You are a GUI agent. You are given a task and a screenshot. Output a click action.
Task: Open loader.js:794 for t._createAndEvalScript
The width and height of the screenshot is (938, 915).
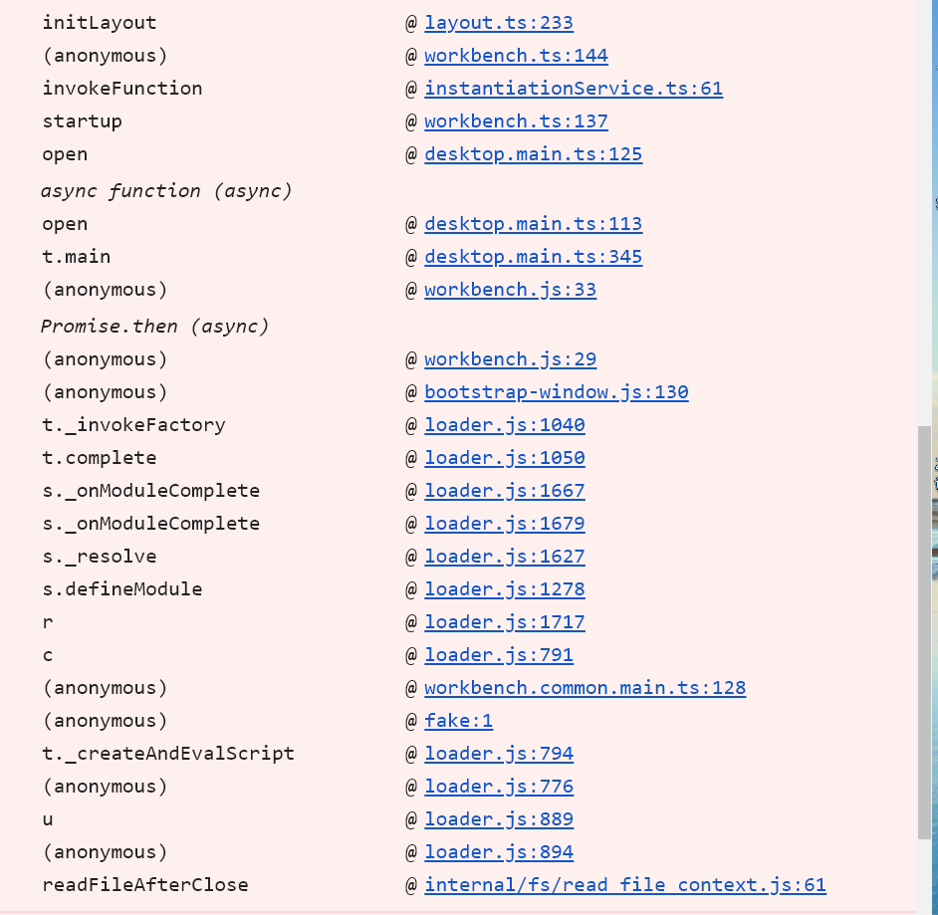[499, 753]
